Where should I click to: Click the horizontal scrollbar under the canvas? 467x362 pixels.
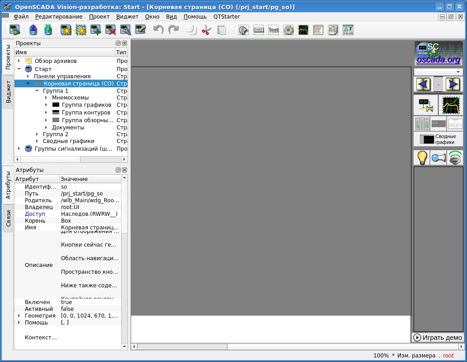tap(271, 347)
